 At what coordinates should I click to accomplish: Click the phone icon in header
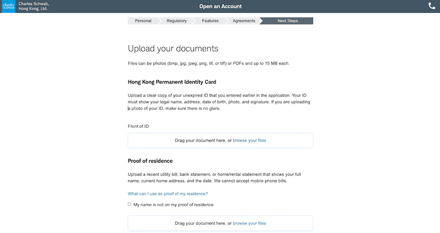pos(432,6)
